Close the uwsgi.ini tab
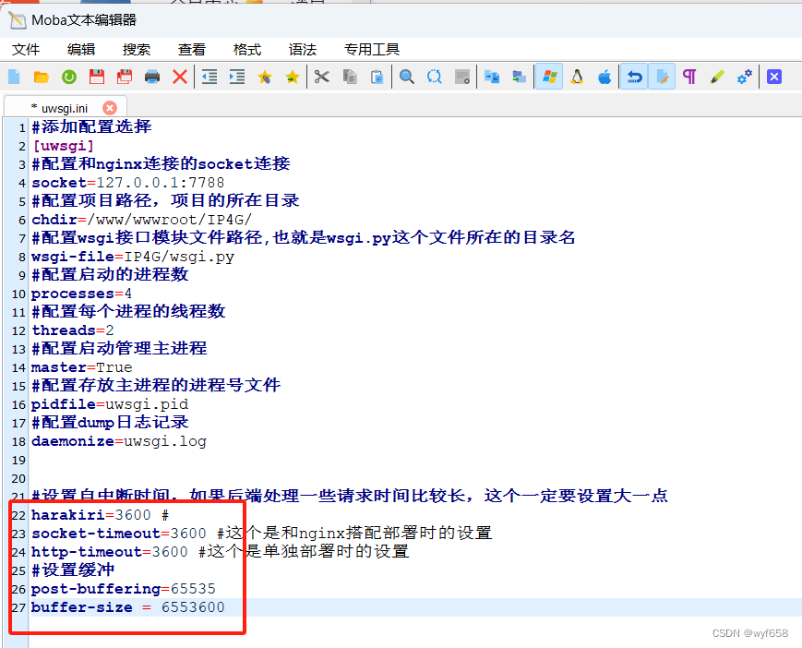This screenshot has width=802, height=648. point(110,108)
